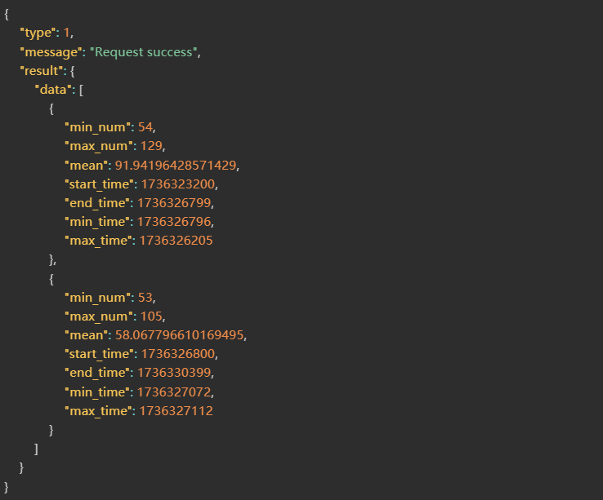The height and width of the screenshot is (500, 603).
Task: Click mean value 91.94196428571429
Action: 176,165
